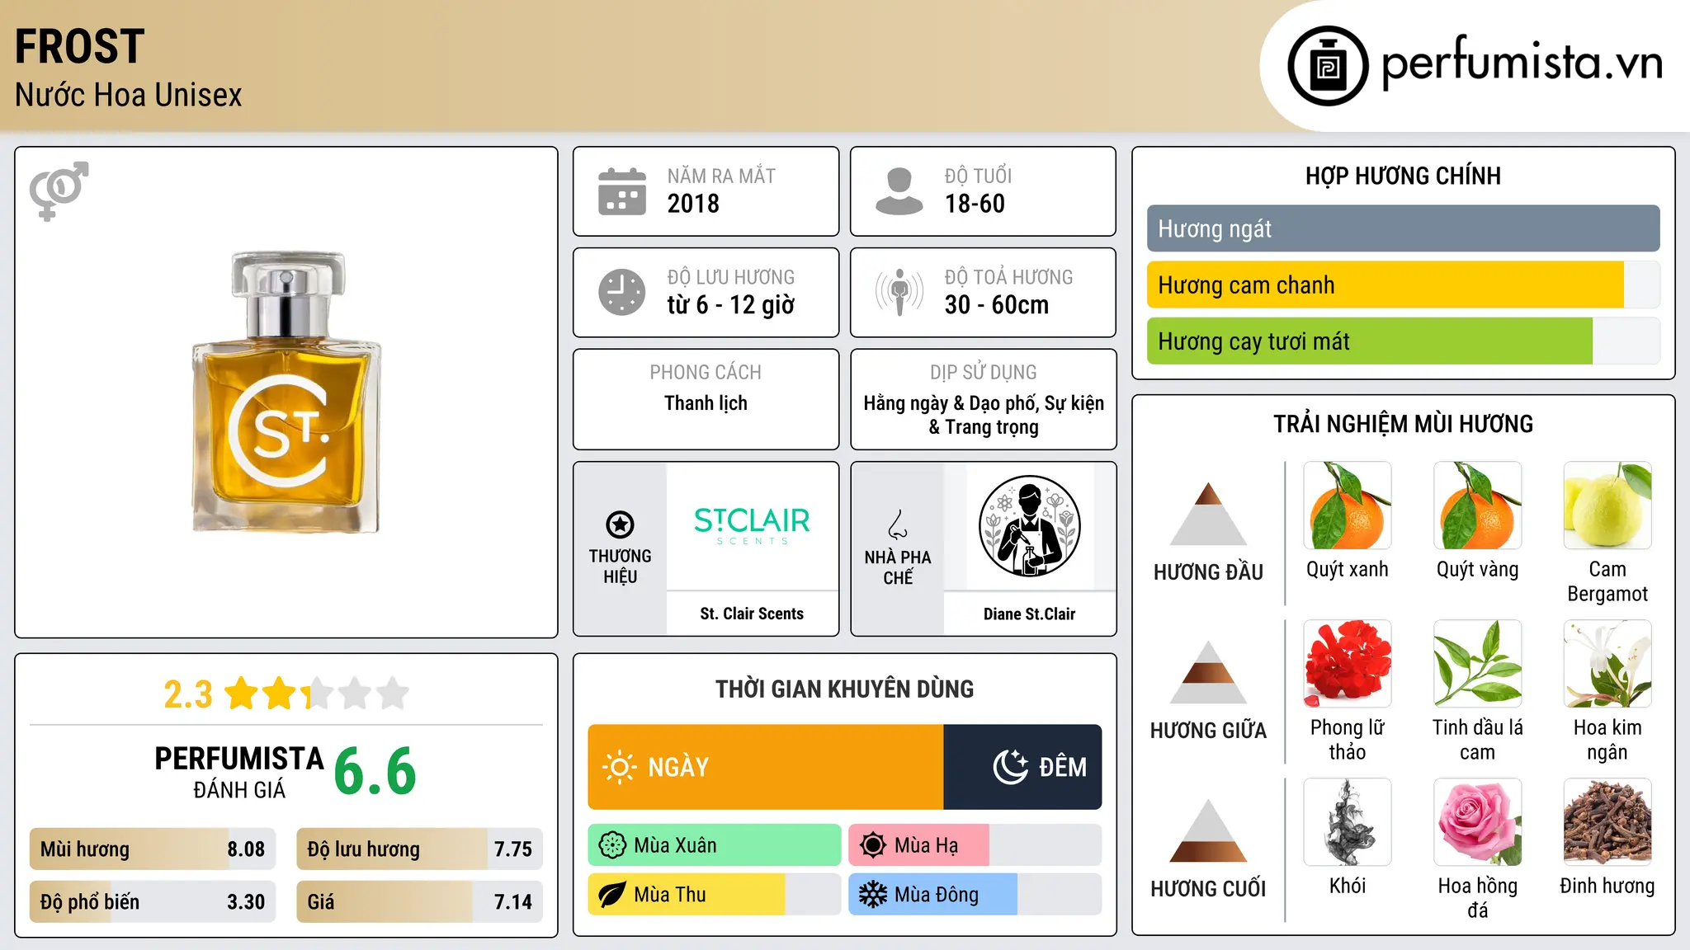Click the Giá 7.14 rating bar
The height and width of the screenshot is (950, 1690).
419,901
